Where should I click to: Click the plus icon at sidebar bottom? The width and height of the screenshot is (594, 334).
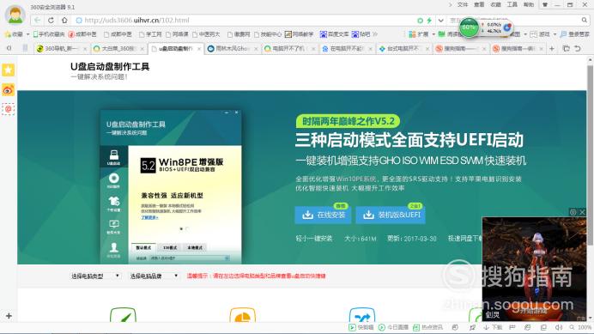coord(9,316)
